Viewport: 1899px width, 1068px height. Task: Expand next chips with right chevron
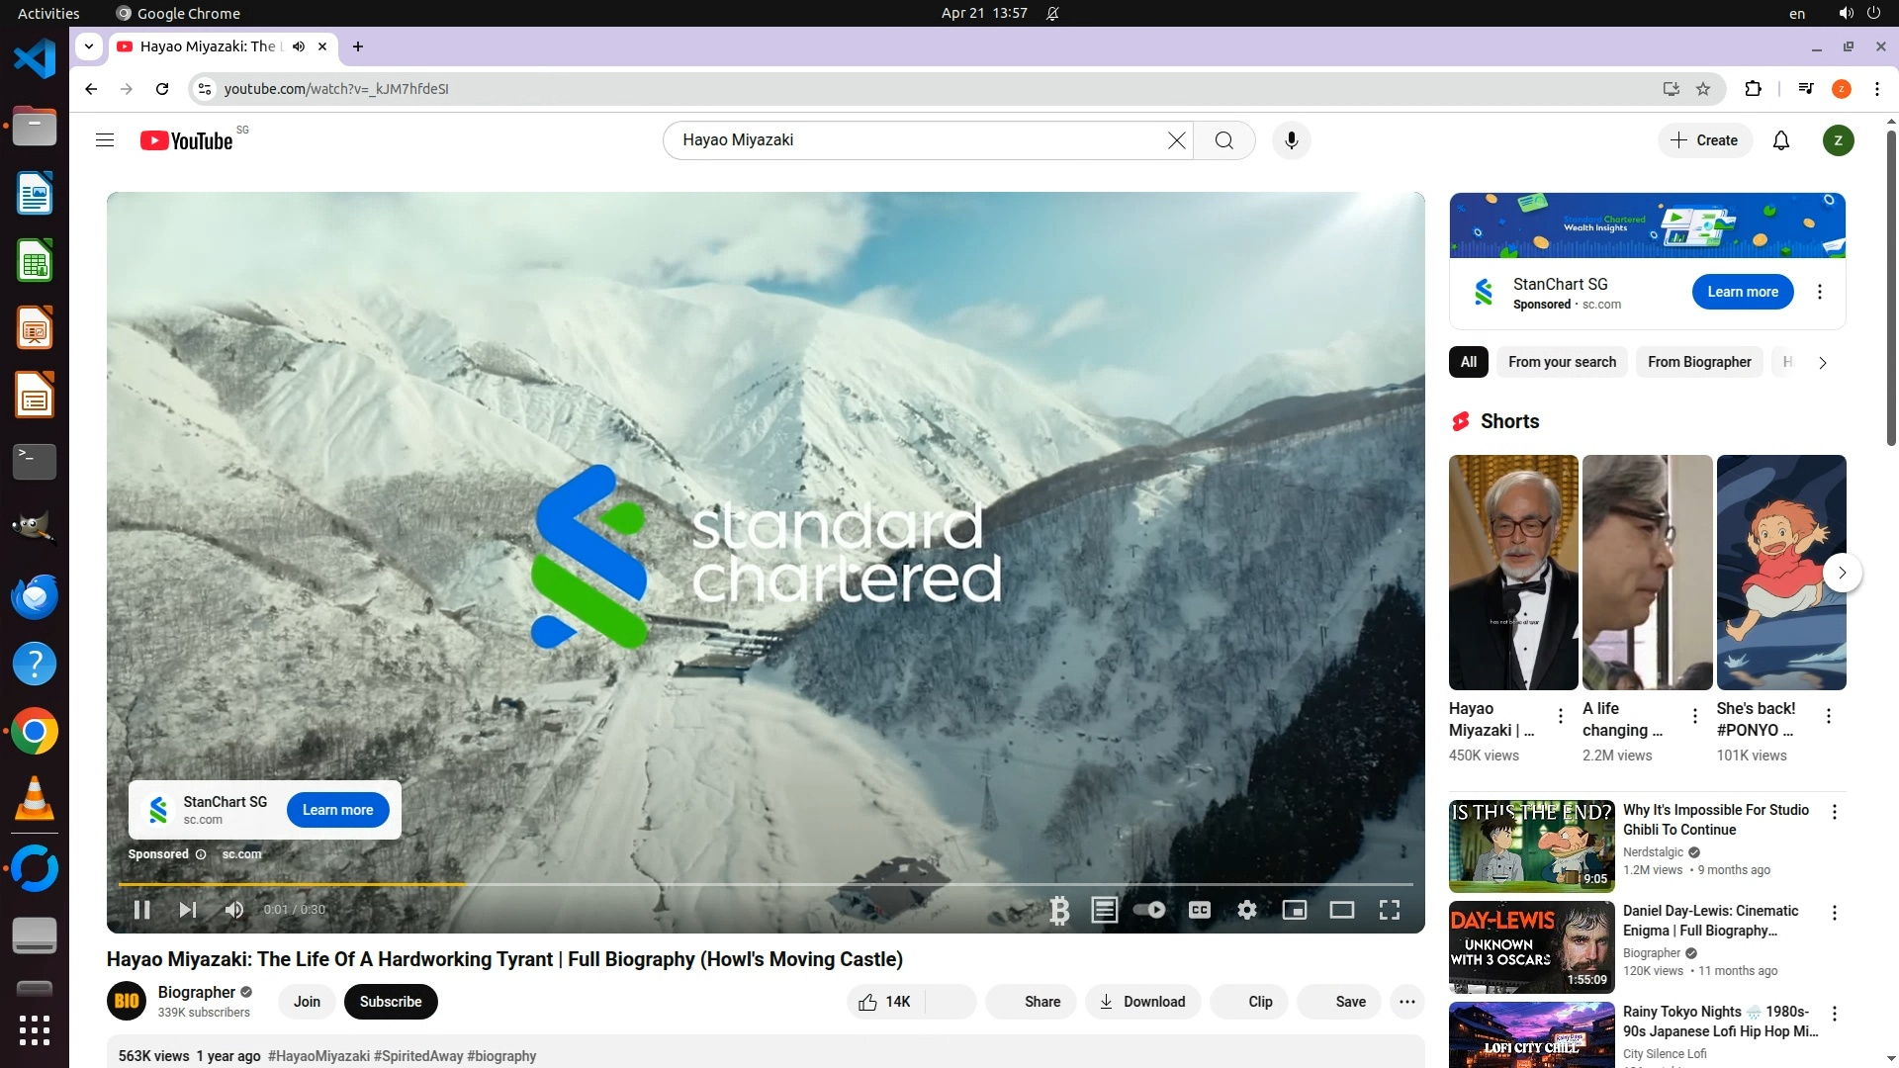click(x=1822, y=363)
